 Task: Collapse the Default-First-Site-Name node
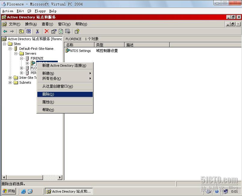pos(10,49)
